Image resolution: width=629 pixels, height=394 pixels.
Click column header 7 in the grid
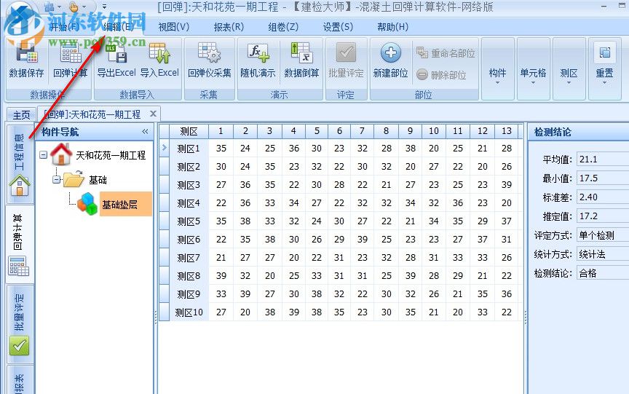pyautogui.click(x=362, y=131)
